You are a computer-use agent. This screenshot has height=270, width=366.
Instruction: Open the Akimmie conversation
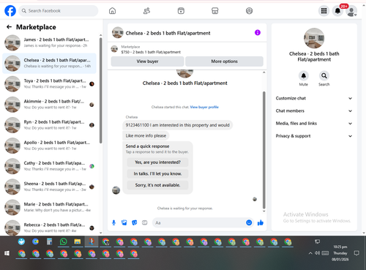[49, 105]
